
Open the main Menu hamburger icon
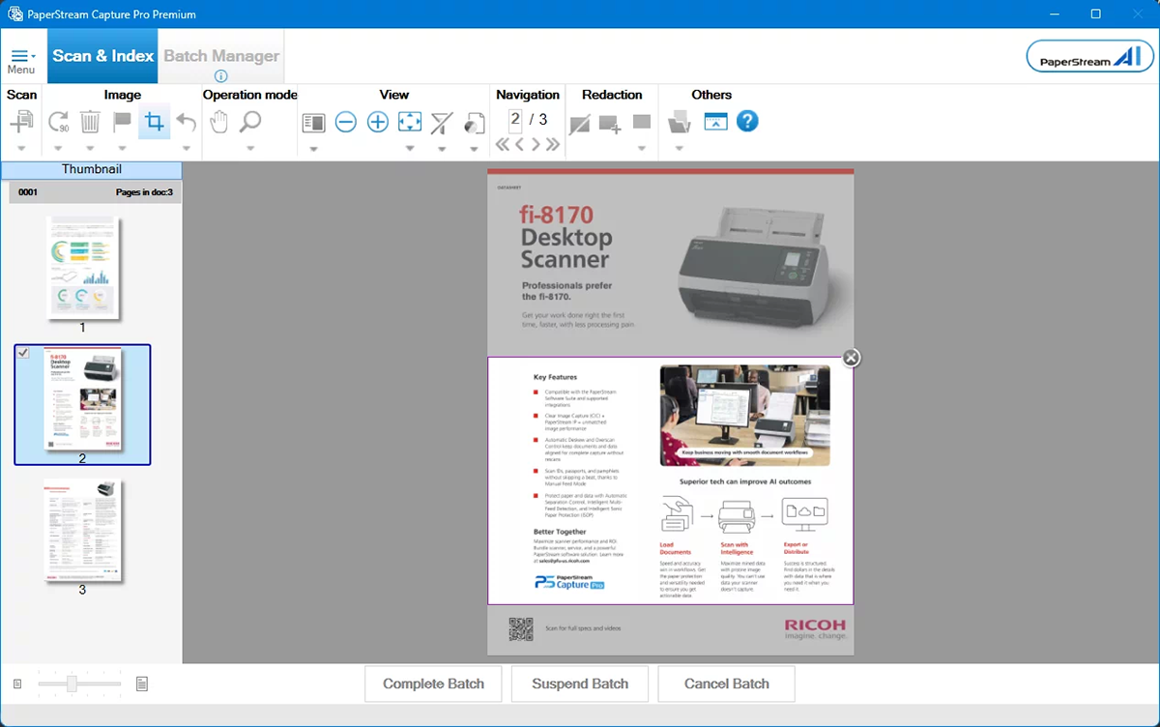(21, 57)
